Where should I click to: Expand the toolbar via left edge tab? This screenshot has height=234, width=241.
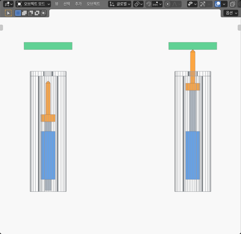tap(1, 28)
